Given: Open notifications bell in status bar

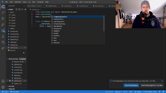Looking at the screenshot, I should 163,92.
